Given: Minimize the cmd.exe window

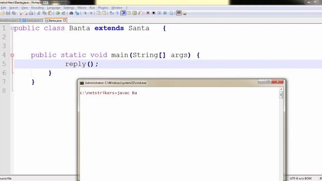Looking at the screenshot, I should pos(261,81).
